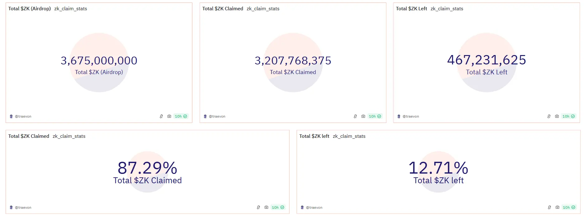Select the 12.71% counter value
The image size is (584, 219).
click(x=438, y=168)
